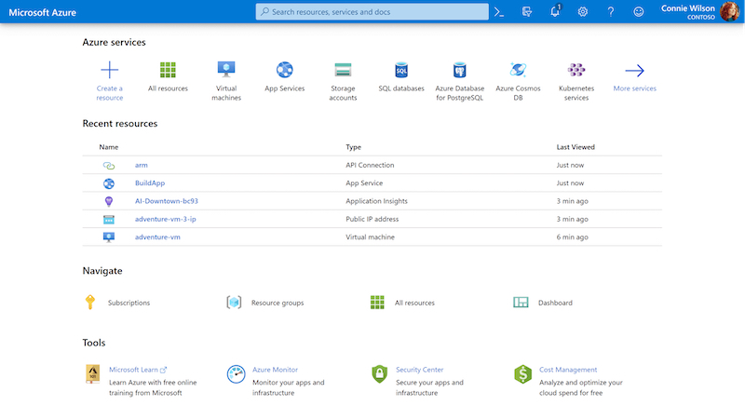Go to the Microsoft Azure home title
Image resolution: width=745 pixels, height=419 pixels.
[x=42, y=12]
